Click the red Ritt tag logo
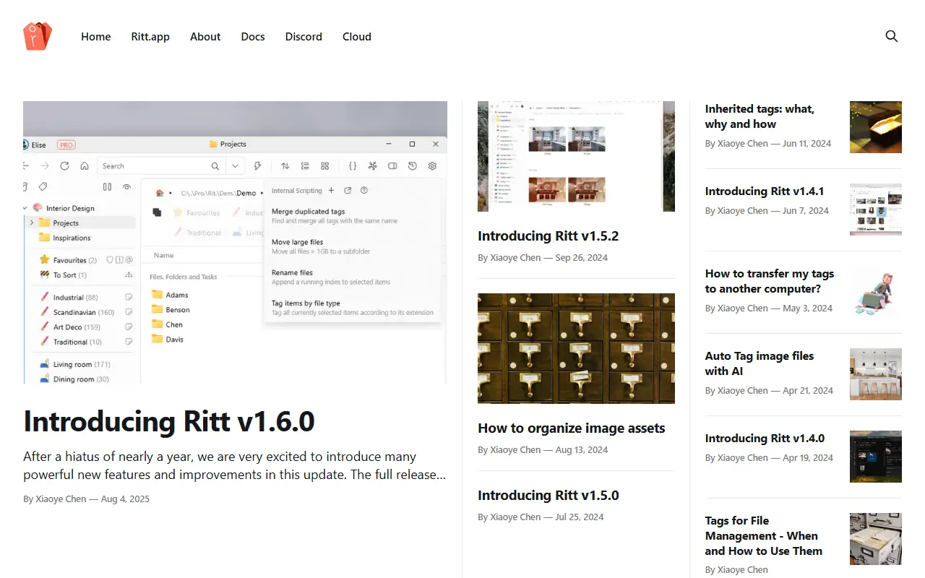Image resolution: width=925 pixels, height=578 pixels. (38, 36)
